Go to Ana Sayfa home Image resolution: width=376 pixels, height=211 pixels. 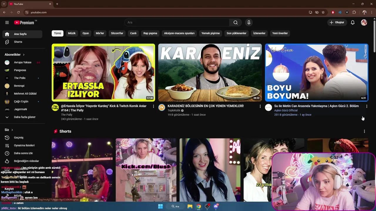click(22, 34)
